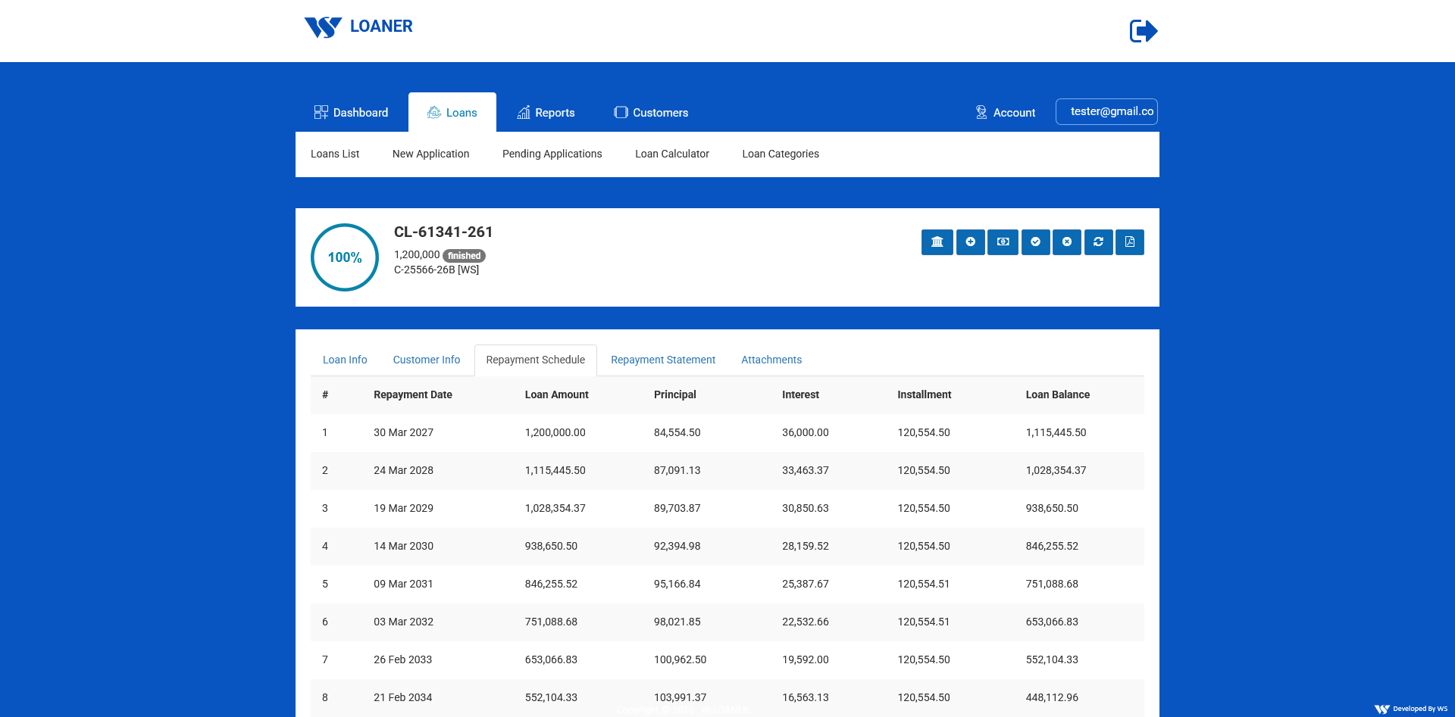
Task: Click the Loans tab icon
Action: tap(434, 112)
